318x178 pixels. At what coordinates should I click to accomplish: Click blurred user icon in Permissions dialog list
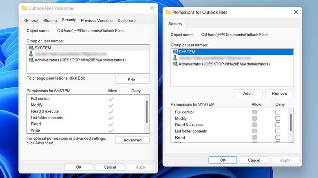click(175, 58)
